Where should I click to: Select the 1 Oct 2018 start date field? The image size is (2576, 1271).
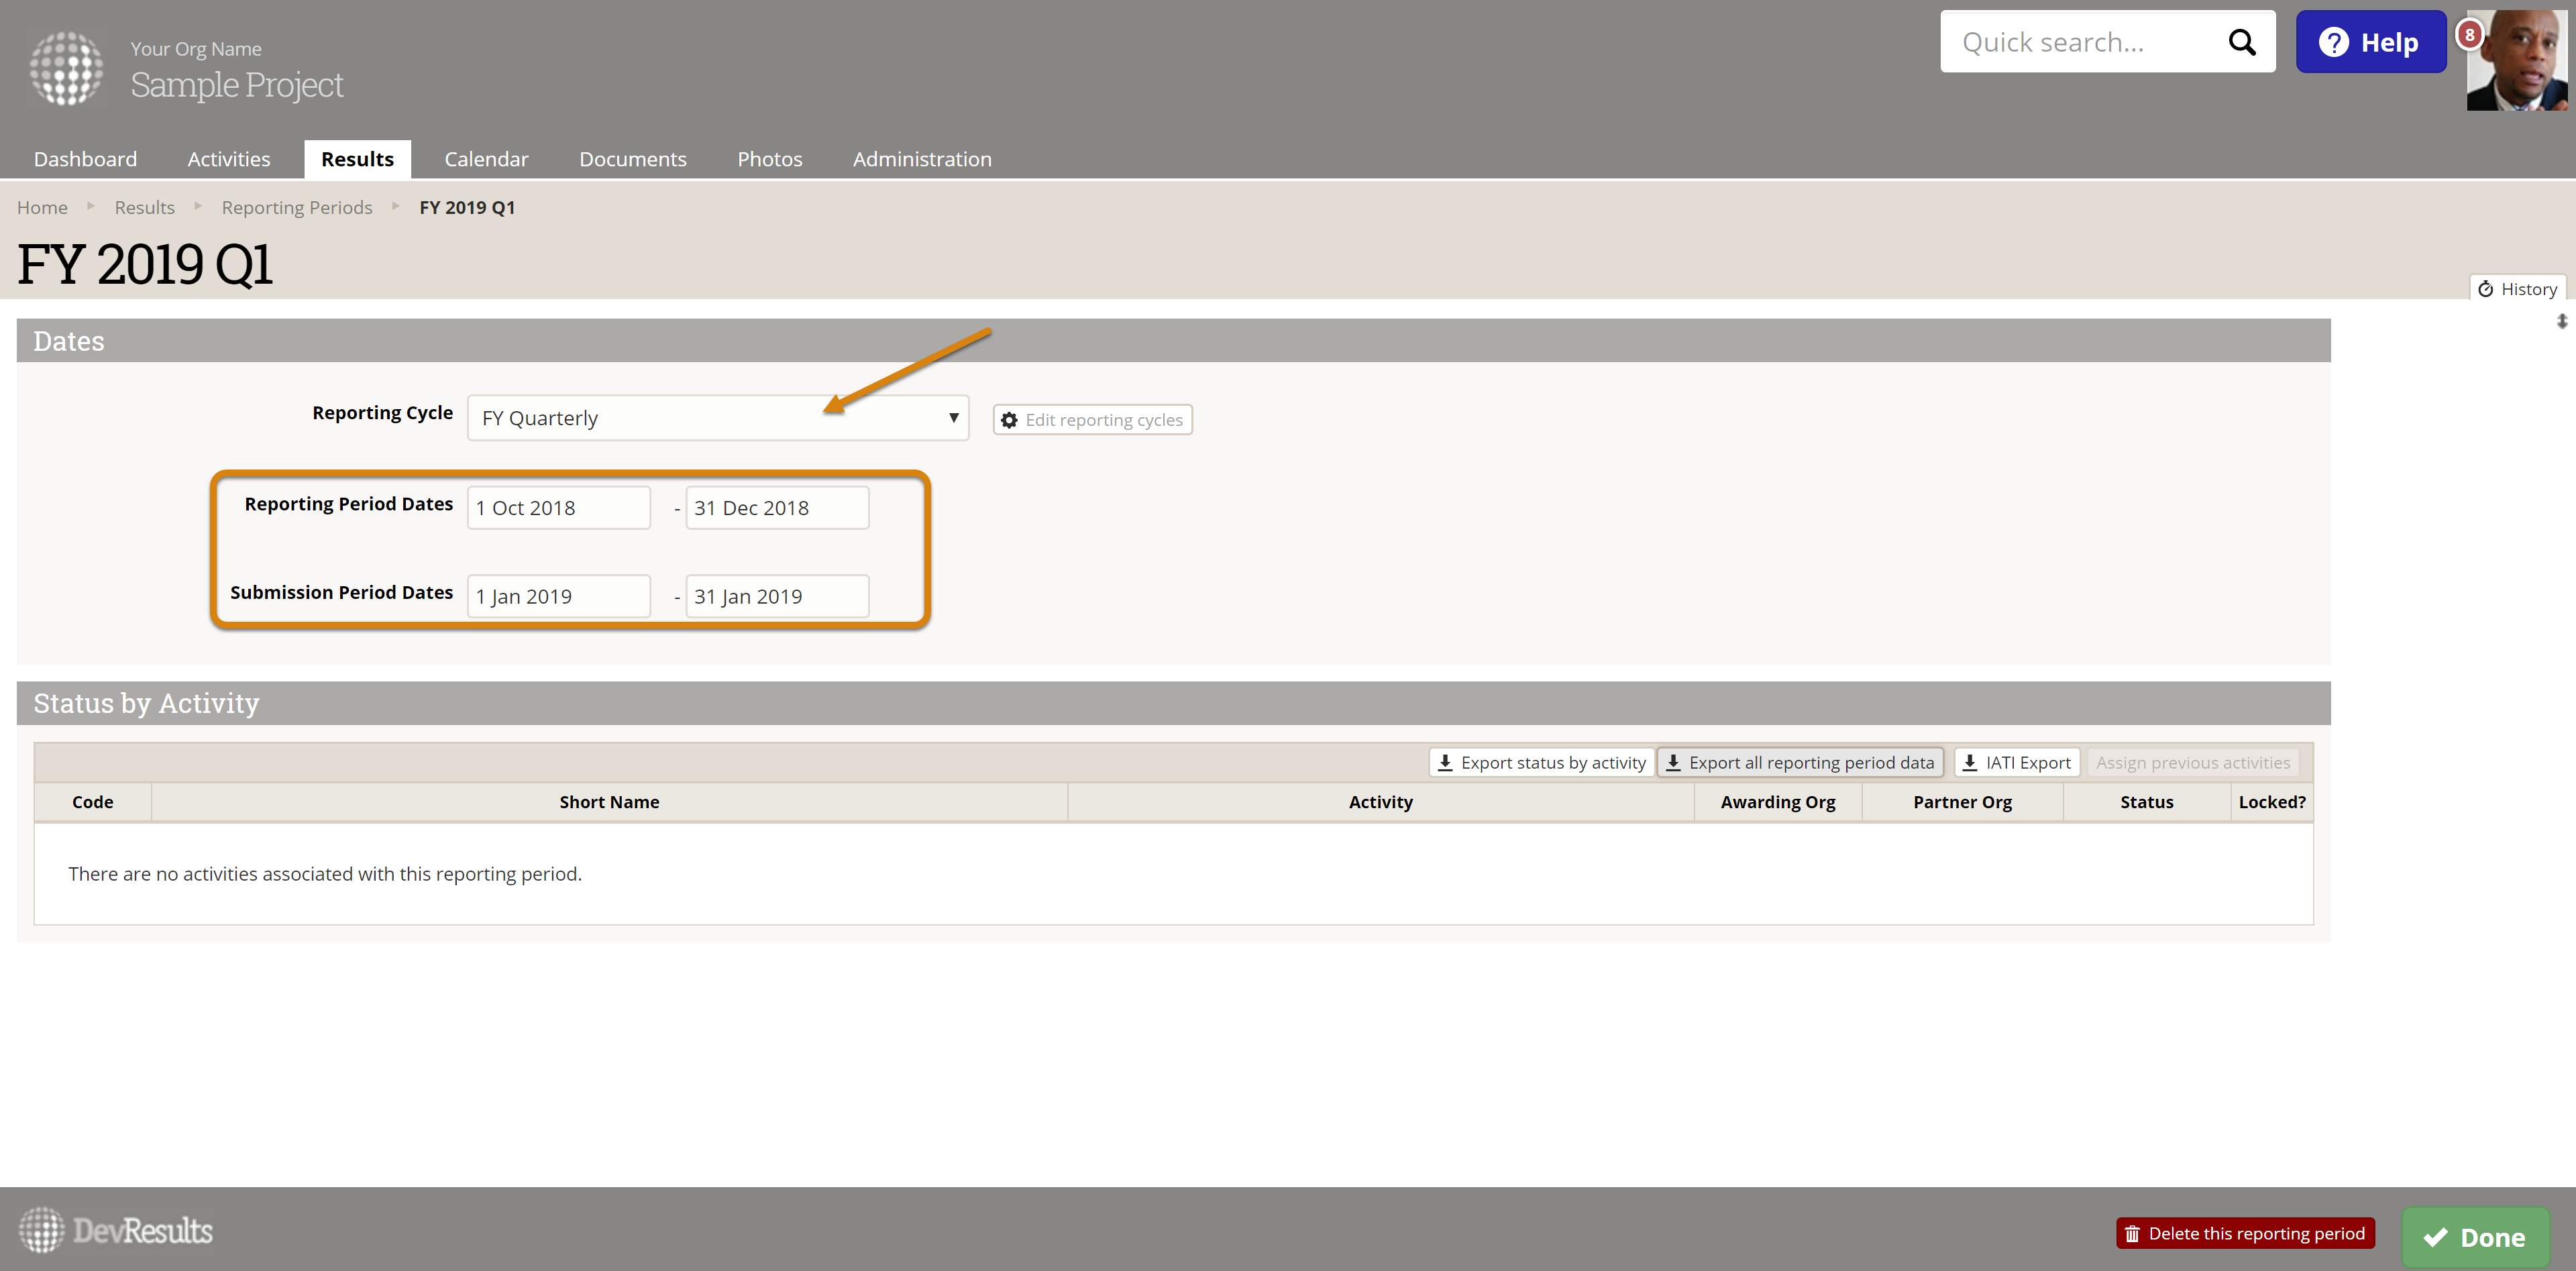tap(558, 507)
